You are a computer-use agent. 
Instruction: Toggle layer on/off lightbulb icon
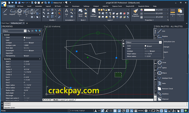99,10
